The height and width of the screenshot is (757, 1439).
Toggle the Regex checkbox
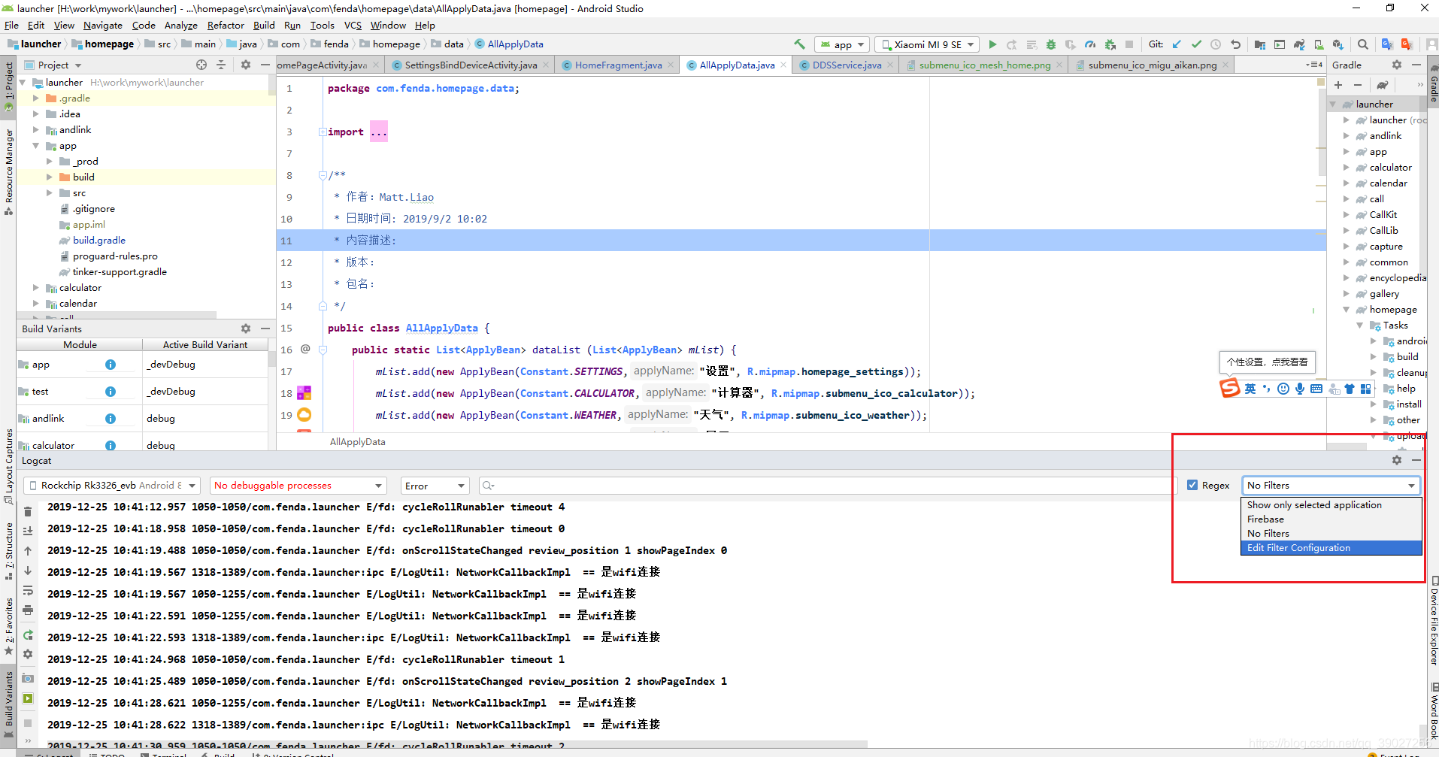pos(1192,485)
